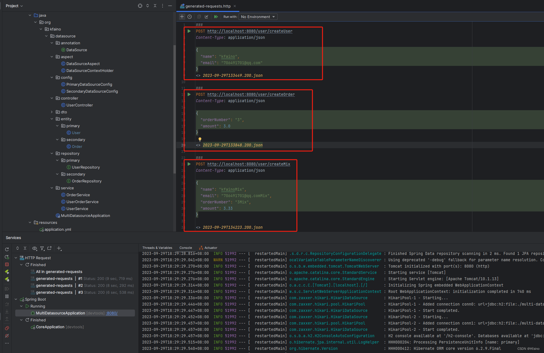Open the createOrder URL link
Viewport: 544px width, 353px height.
point(251,94)
